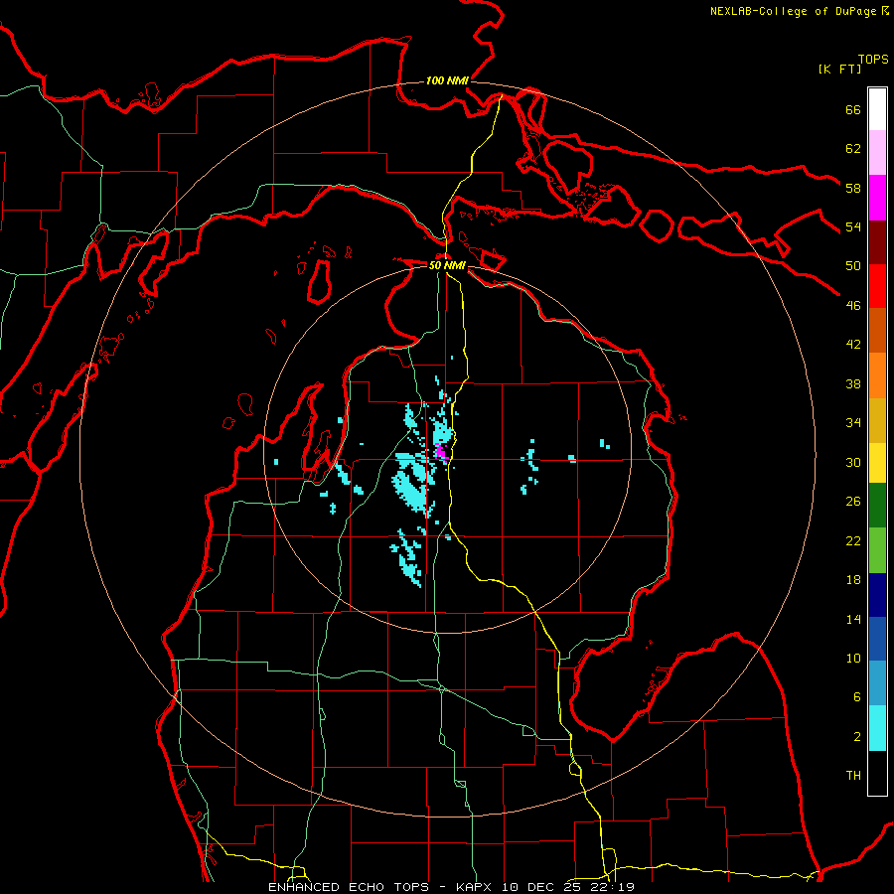Click the legend value 66
This screenshot has width=894, height=894.
(x=853, y=109)
